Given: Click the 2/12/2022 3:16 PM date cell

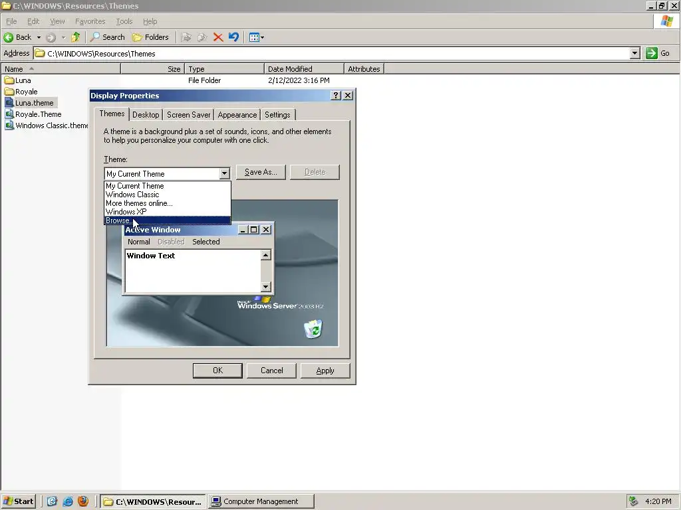Looking at the screenshot, I should [299, 80].
